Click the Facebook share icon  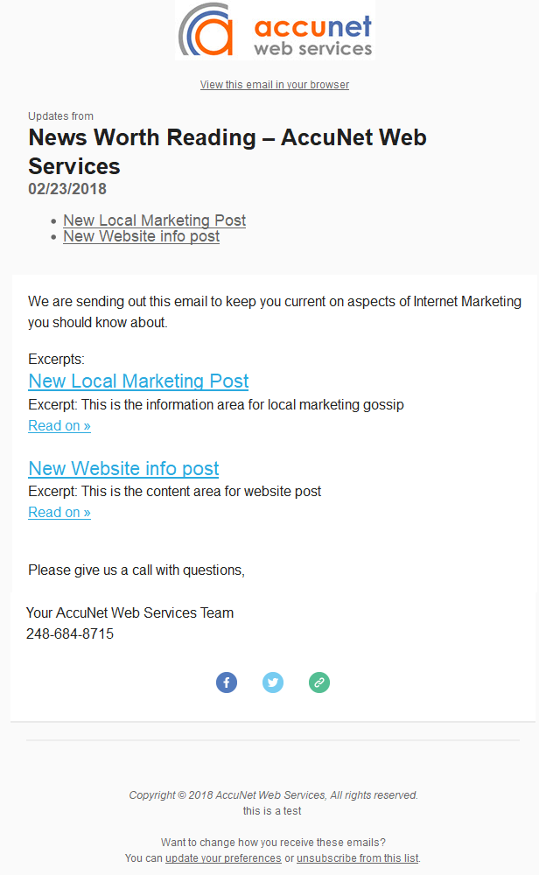coord(227,682)
